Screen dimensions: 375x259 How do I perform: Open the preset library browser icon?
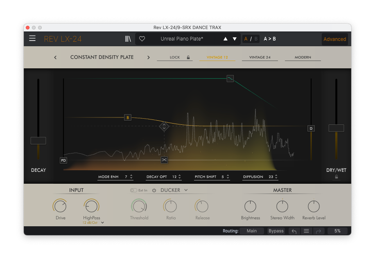tap(128, 39)
